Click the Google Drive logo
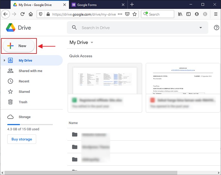Viewport: 221px width, 175px height. pyautogui.click(x=11, y=27)
